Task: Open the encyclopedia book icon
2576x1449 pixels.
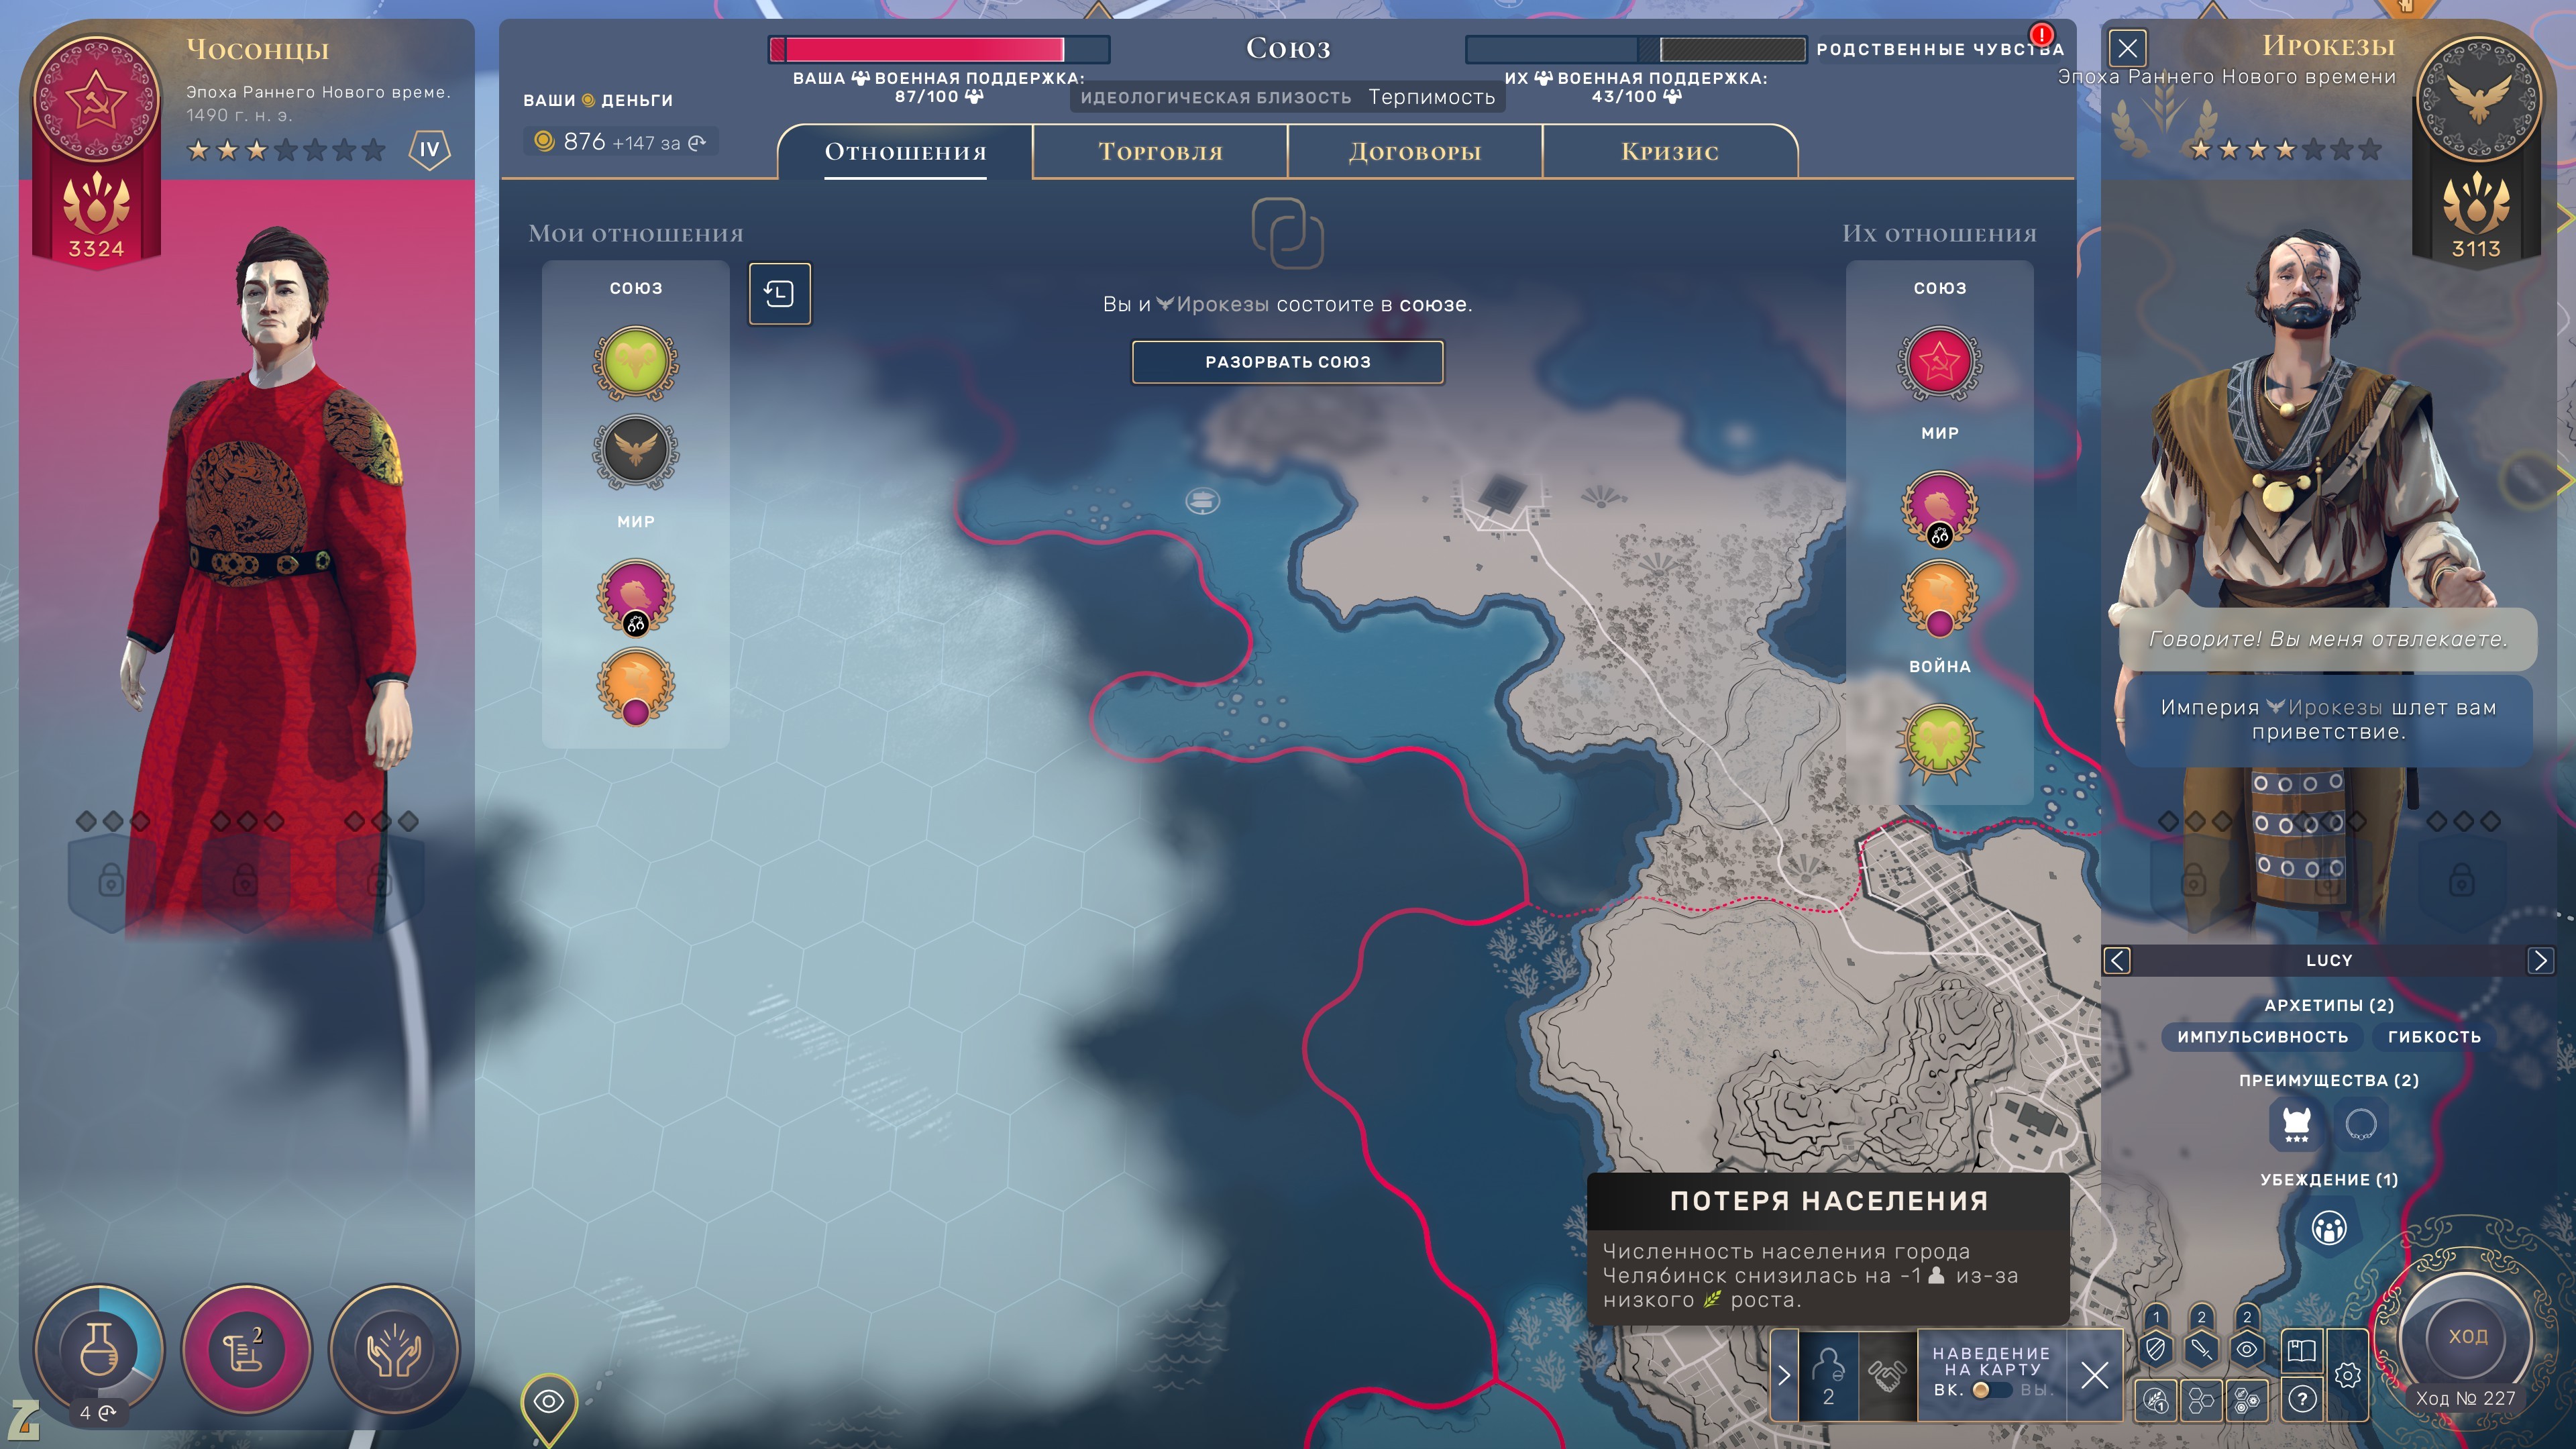Action: pos(2301,1350)
